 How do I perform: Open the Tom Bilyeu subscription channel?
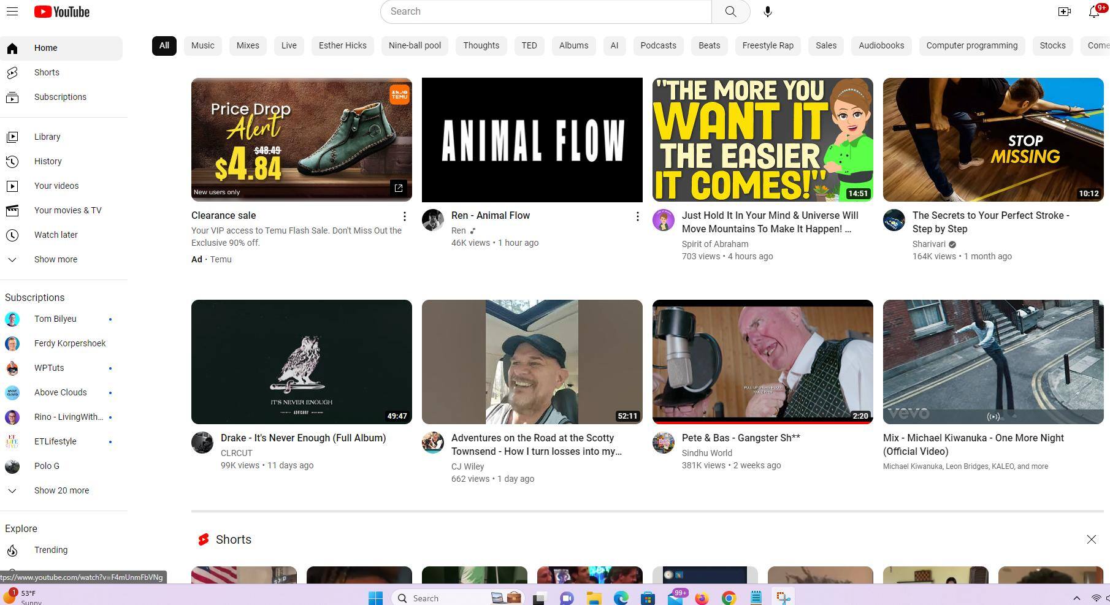click(x=55, y=319)
